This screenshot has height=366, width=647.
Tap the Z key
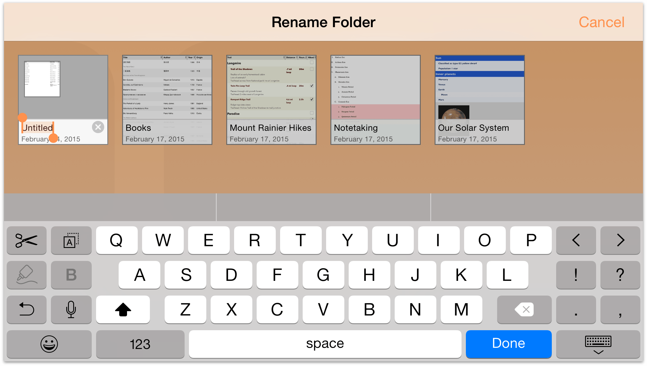tap(185, 309)
